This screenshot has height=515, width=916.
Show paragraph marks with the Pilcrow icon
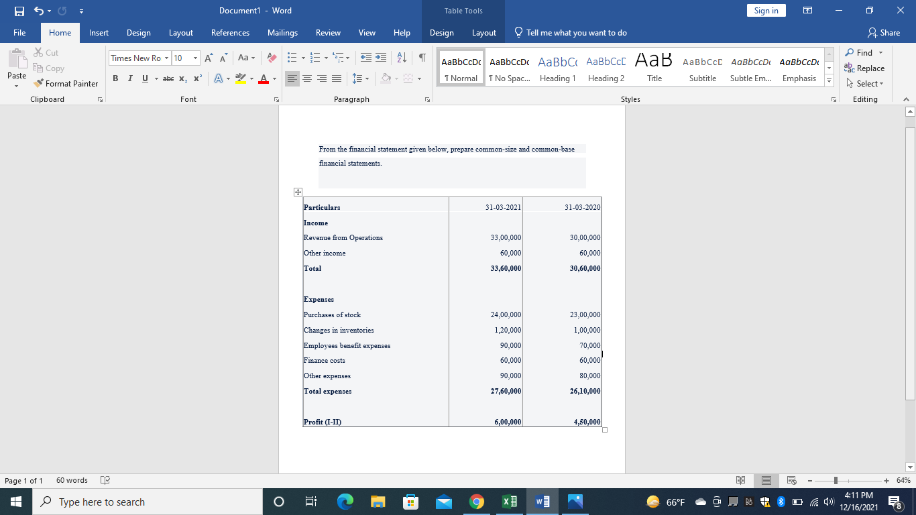pyautogui.click(x=421, y=57)
